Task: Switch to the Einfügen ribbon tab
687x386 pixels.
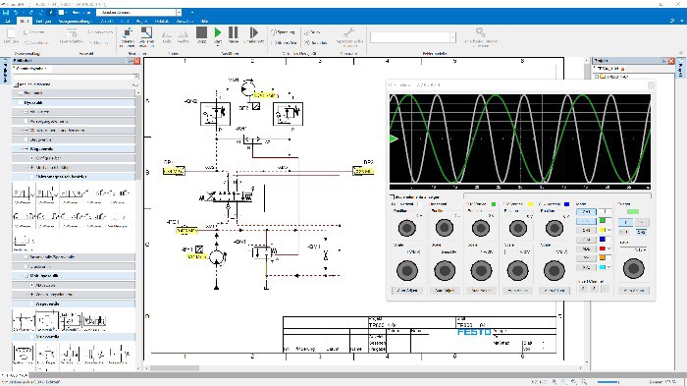Action: tap(43, 21)
